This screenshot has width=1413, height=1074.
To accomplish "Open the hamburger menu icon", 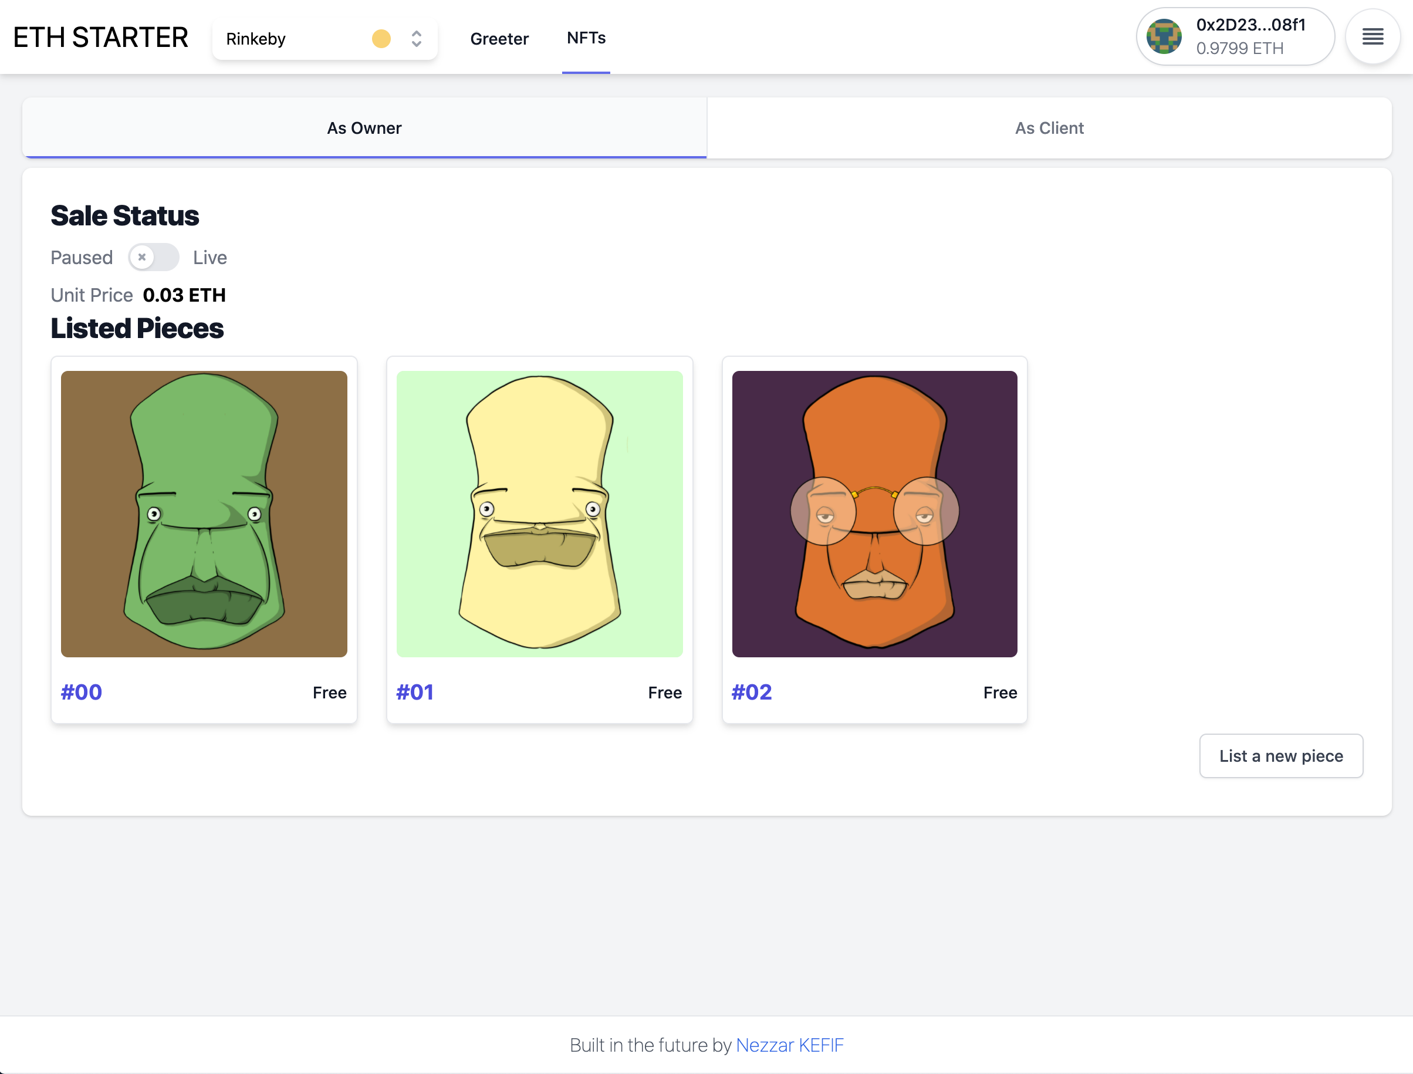I will click(x=1372, y=36).
